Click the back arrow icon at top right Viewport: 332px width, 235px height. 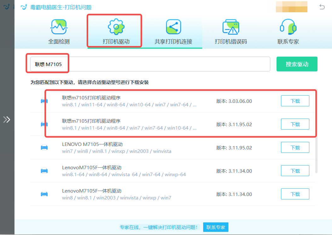pos(322,7)
